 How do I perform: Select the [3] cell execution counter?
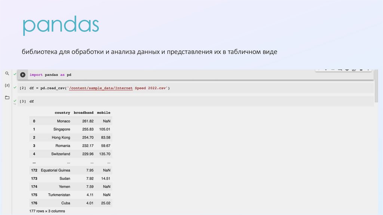(23, 101)
